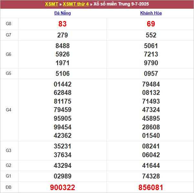Click G4 number 45895
The height and width of the screenshot is (193, 194).
pos(151,118)
